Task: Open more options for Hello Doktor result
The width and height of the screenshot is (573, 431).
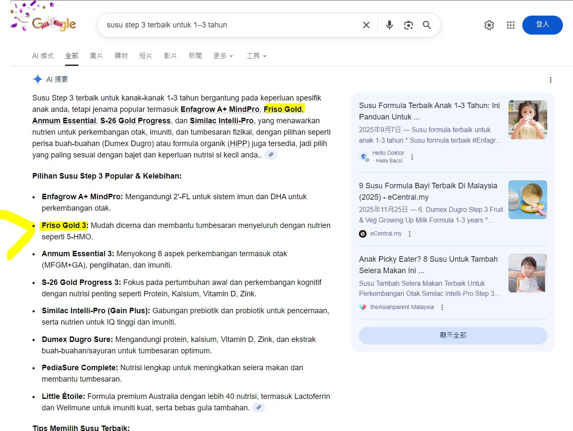Action: 412,157
